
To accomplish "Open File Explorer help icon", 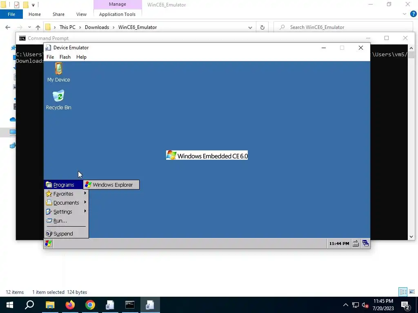I will coord(413,14).
